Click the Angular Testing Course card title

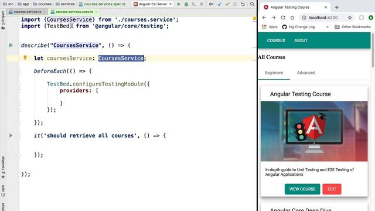point(301,94)
